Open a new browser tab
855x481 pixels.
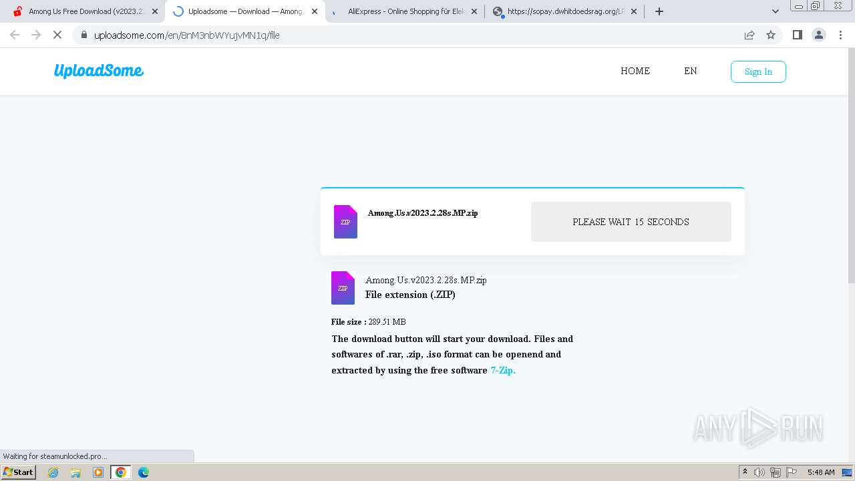659,11
